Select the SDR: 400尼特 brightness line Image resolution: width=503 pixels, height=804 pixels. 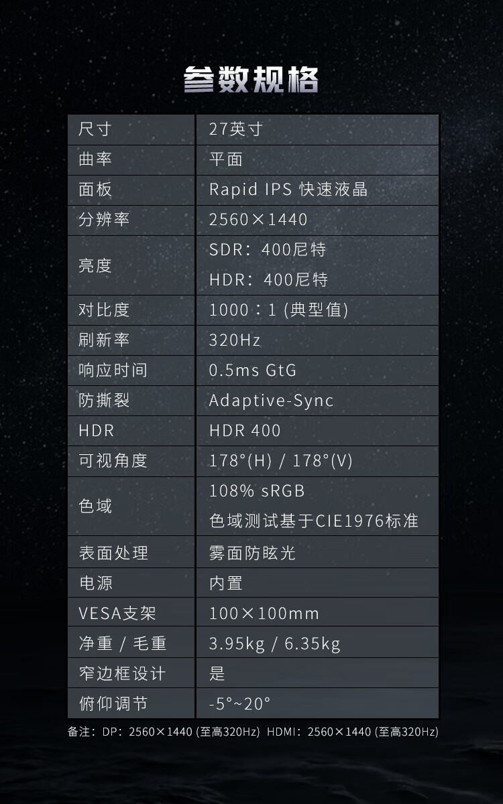pos(268,250)
